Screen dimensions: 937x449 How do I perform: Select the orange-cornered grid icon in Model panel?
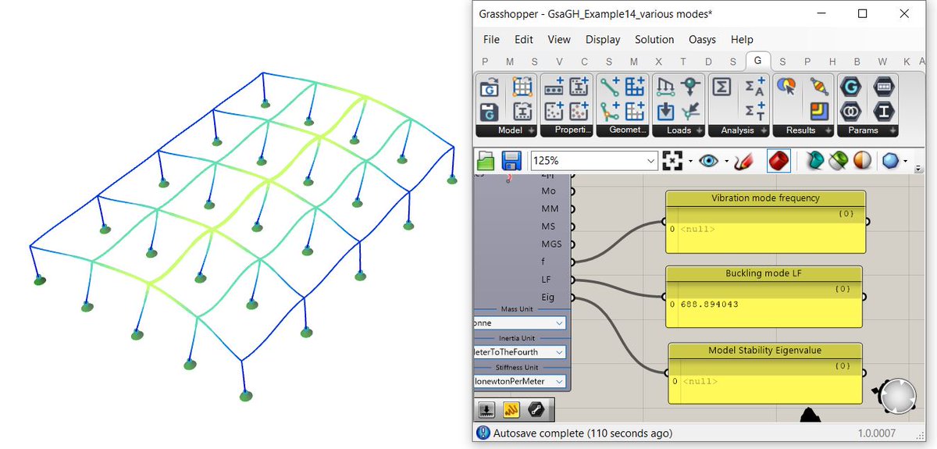tap(522, 87)
